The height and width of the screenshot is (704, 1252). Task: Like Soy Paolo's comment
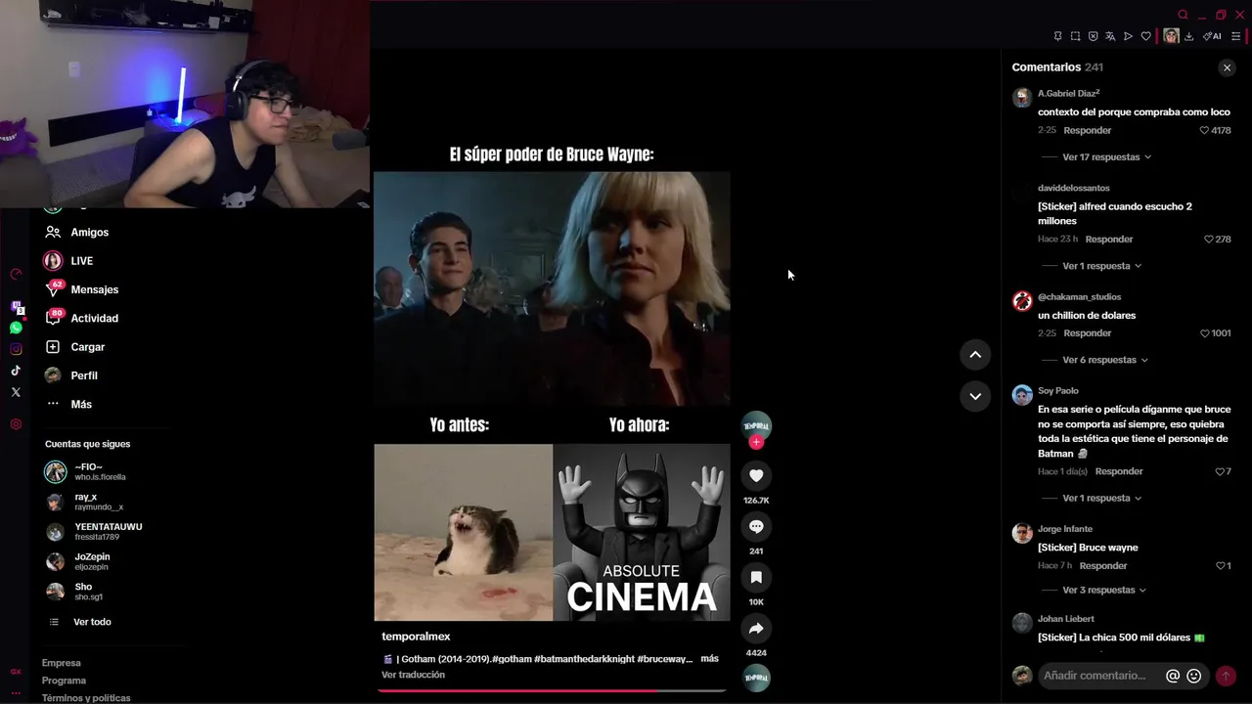pos(1219,471)
